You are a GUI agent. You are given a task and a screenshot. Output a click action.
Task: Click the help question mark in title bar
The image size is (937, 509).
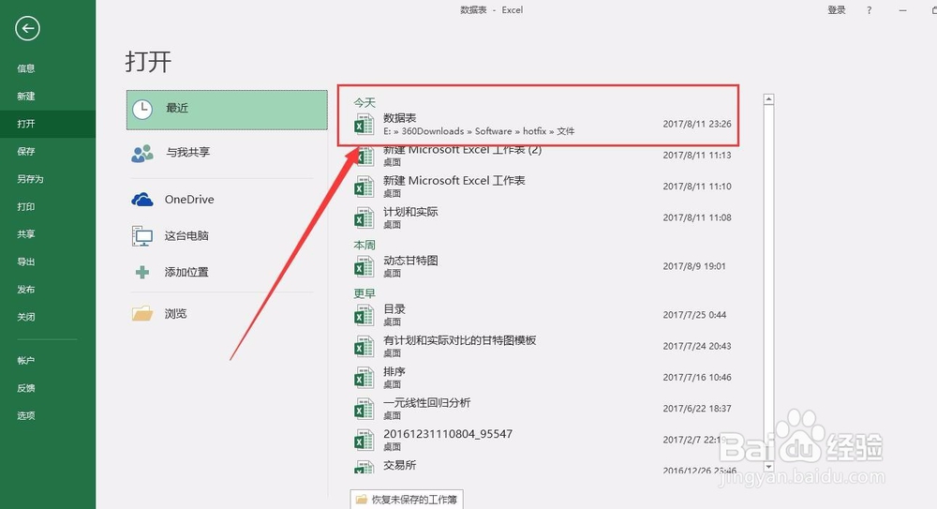[869, 10]
